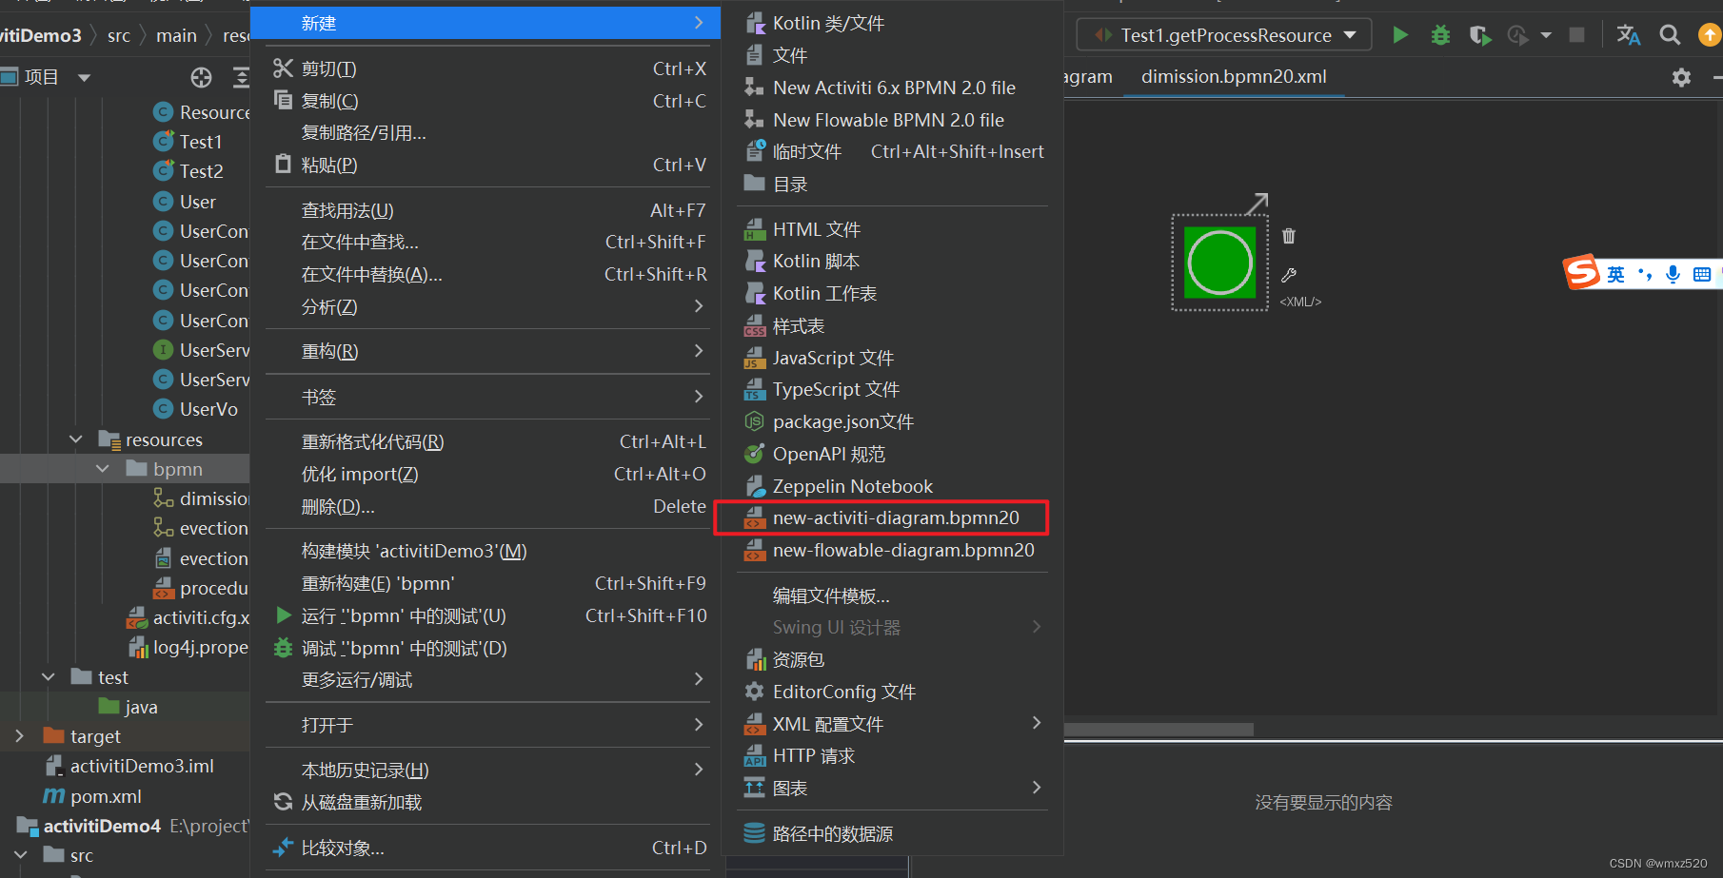
Task: Select 'main' in breadcrumb path
Action: (176, 35)
